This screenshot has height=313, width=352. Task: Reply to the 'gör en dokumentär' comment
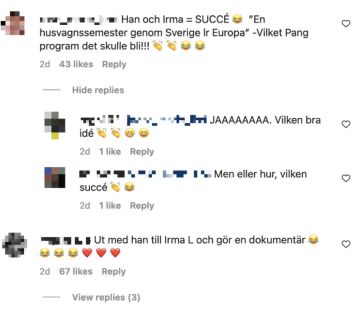click(114, 272)
